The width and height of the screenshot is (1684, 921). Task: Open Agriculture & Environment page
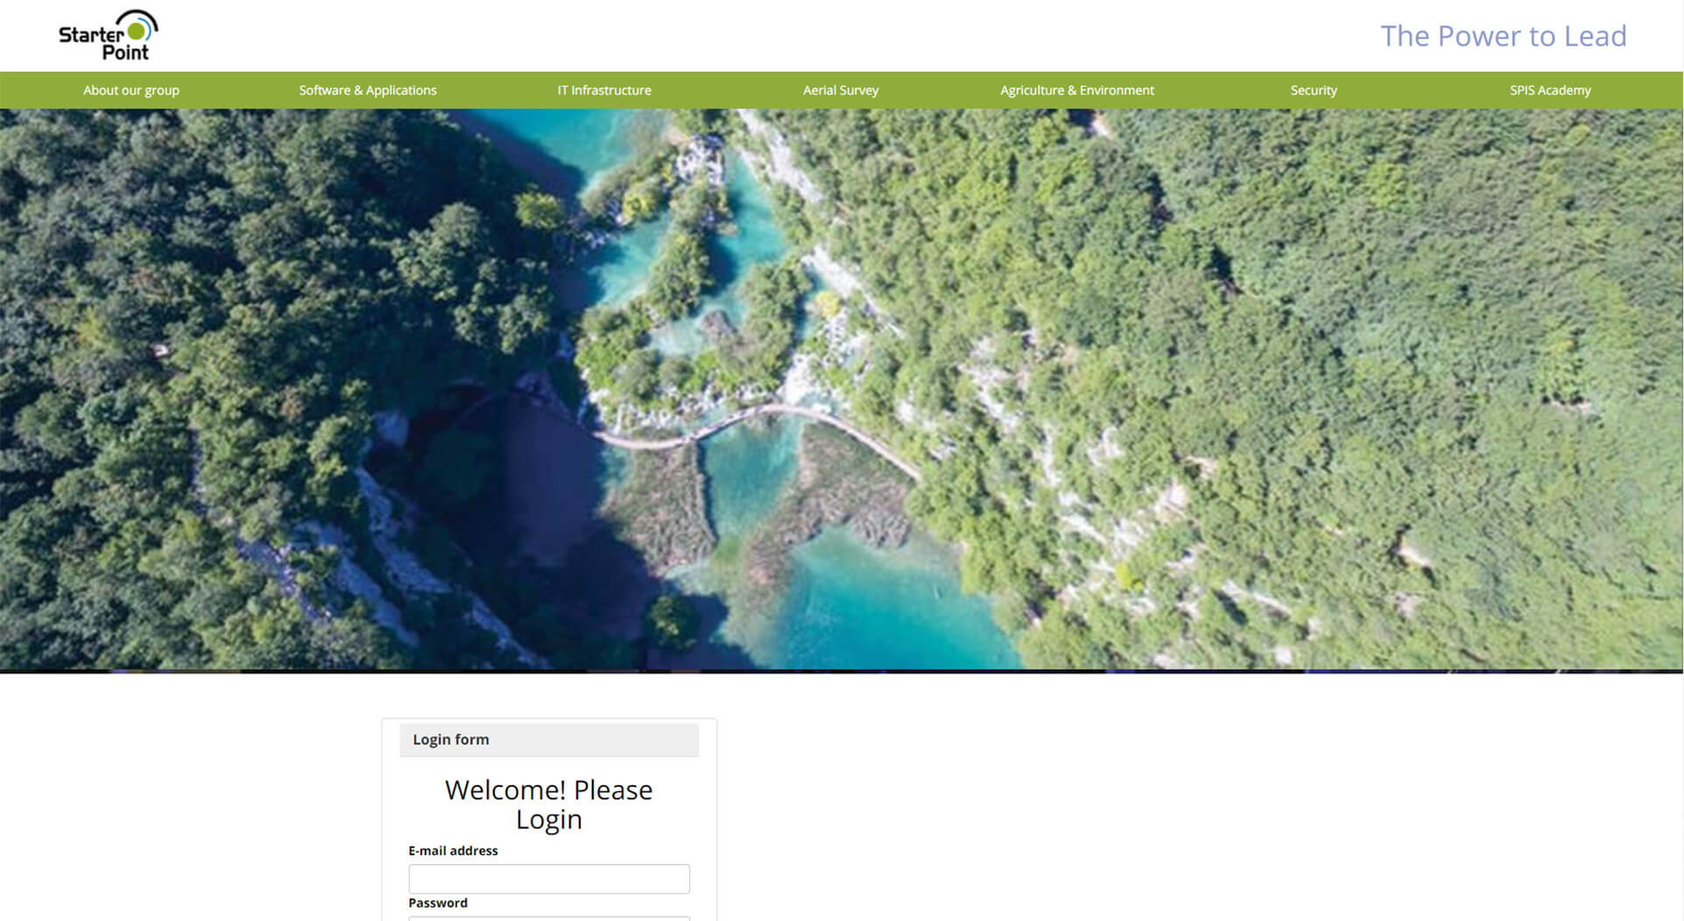[1077, 90]
